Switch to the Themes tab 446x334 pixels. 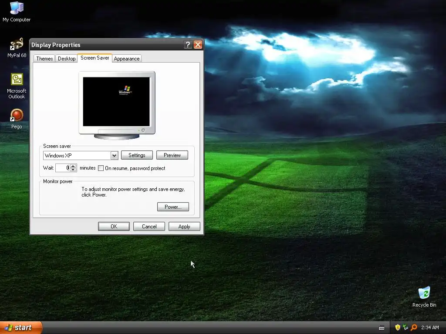pos(44,59)
